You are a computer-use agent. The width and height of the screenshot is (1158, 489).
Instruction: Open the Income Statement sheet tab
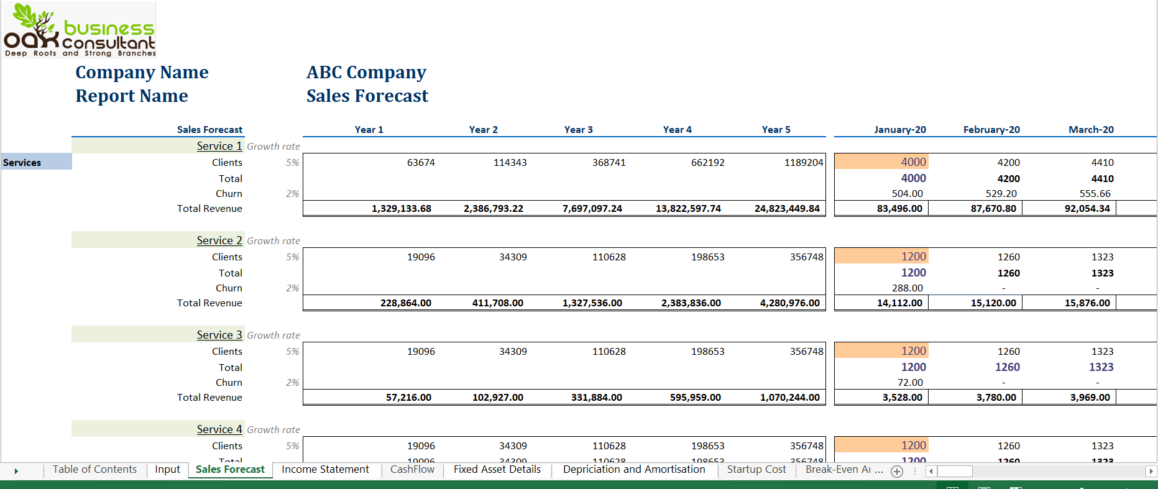325,470
